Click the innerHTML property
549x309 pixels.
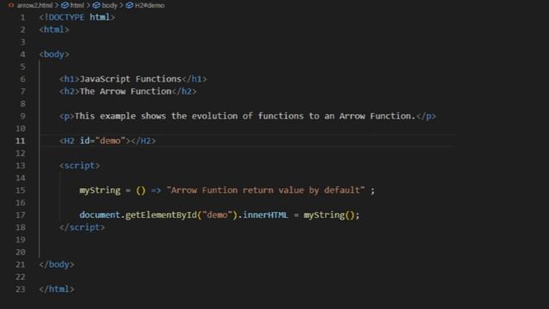click(x=265, y=215)
